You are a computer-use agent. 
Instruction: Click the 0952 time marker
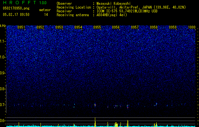pyautogui.click(x=40, y=27)
